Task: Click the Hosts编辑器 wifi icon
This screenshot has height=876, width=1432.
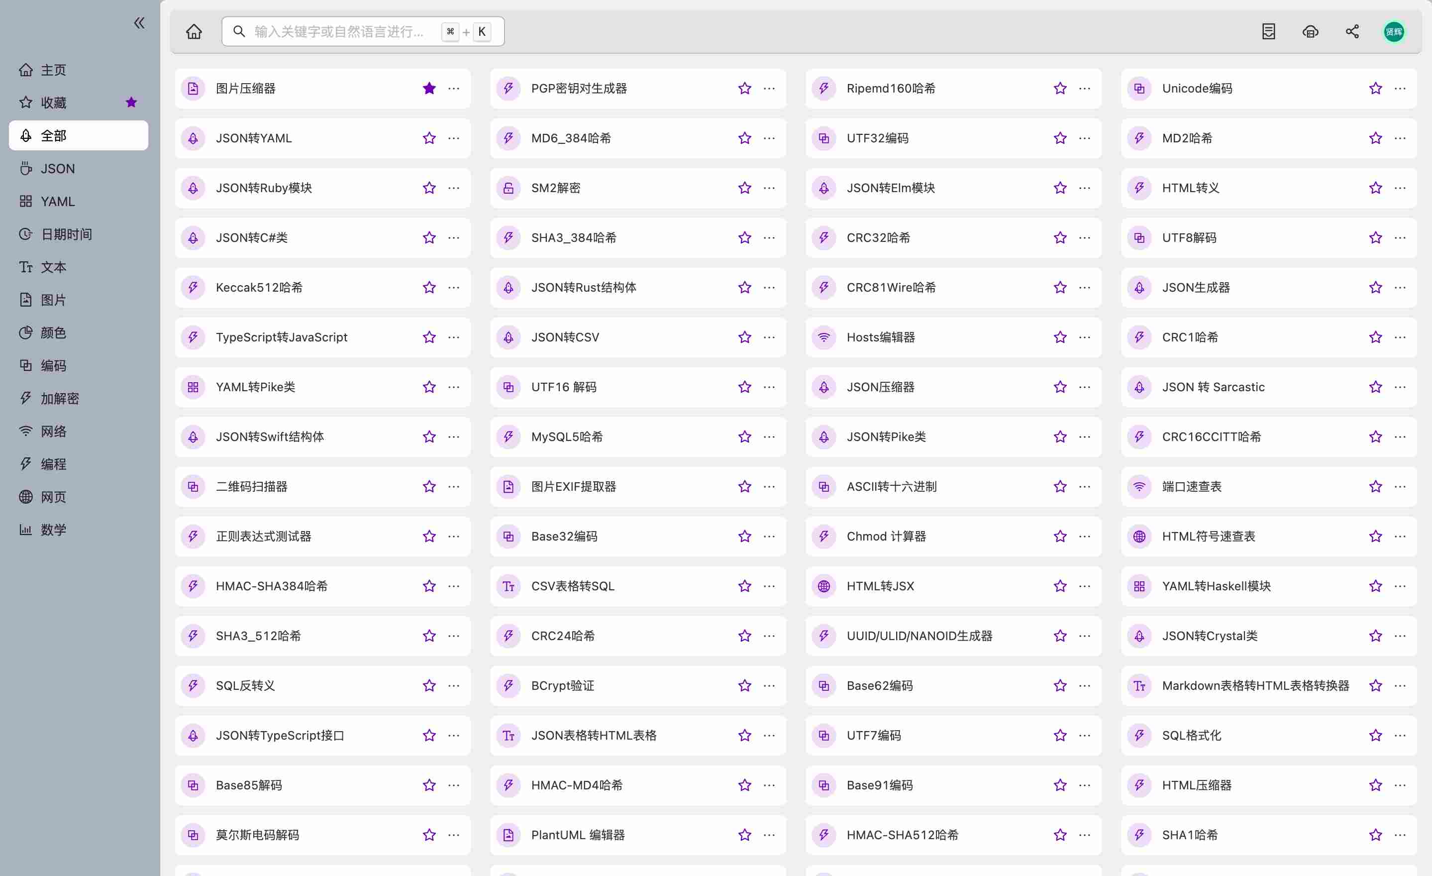Action: [823, 337]
